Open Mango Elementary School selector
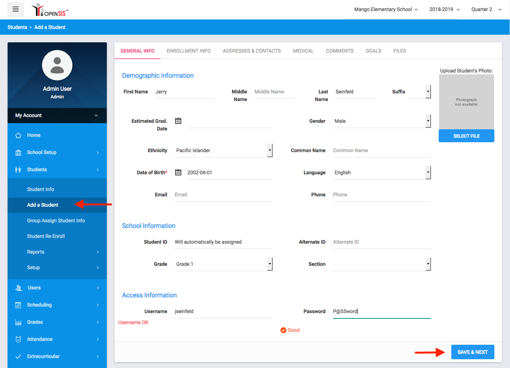This screenshot has width=510, height=368. [x=386, y=10]
